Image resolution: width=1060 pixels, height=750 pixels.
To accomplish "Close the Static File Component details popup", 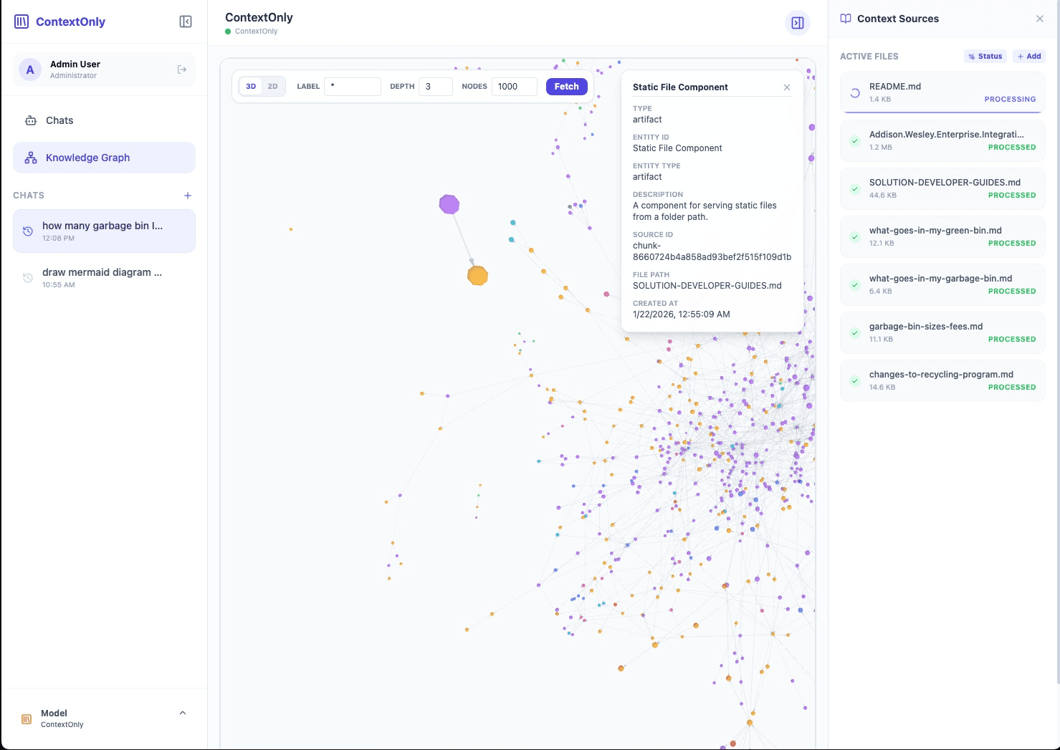I will [x=786, y=87].
